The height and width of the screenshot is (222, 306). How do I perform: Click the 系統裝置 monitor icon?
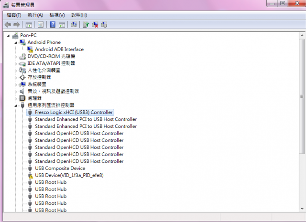click(22, 85)
